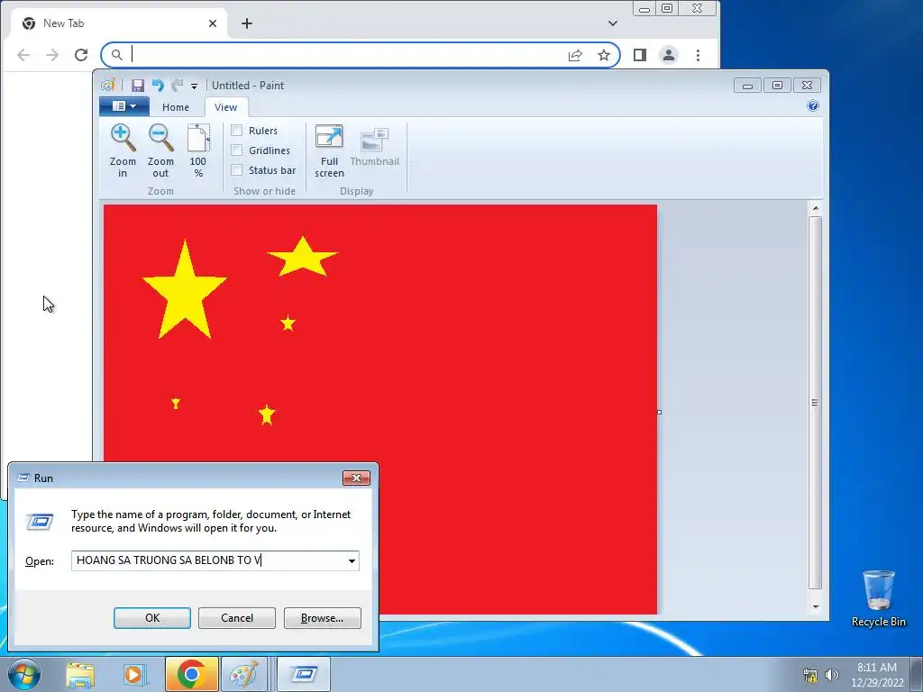Viewport: 923px width, 692px height.
Task: Click the Redo arrow in Paint toolbar
Action: pyautogui.click(x=177, y=86)
